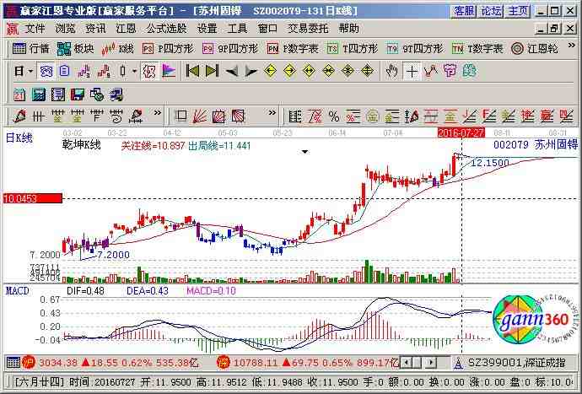The height and width of the screenshot is (394, 582).
Task: Open the 交易委托 menu
Action: coord(308,29)
